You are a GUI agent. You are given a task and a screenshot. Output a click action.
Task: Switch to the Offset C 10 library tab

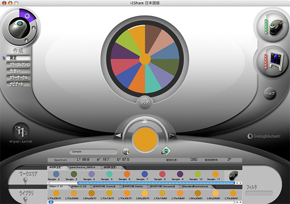(57, 187)
